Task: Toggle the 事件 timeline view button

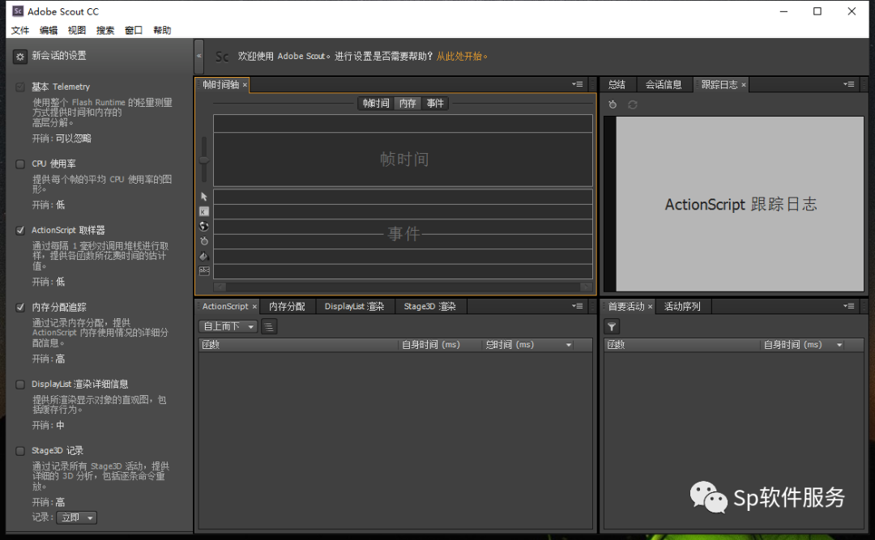Action: tap(435, 103)
